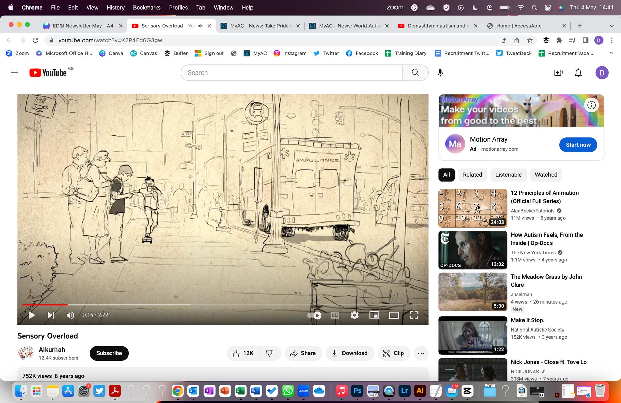Open WhatsApp in the Dock
Viewport: 621px width, 403px height.
point(288,390)
